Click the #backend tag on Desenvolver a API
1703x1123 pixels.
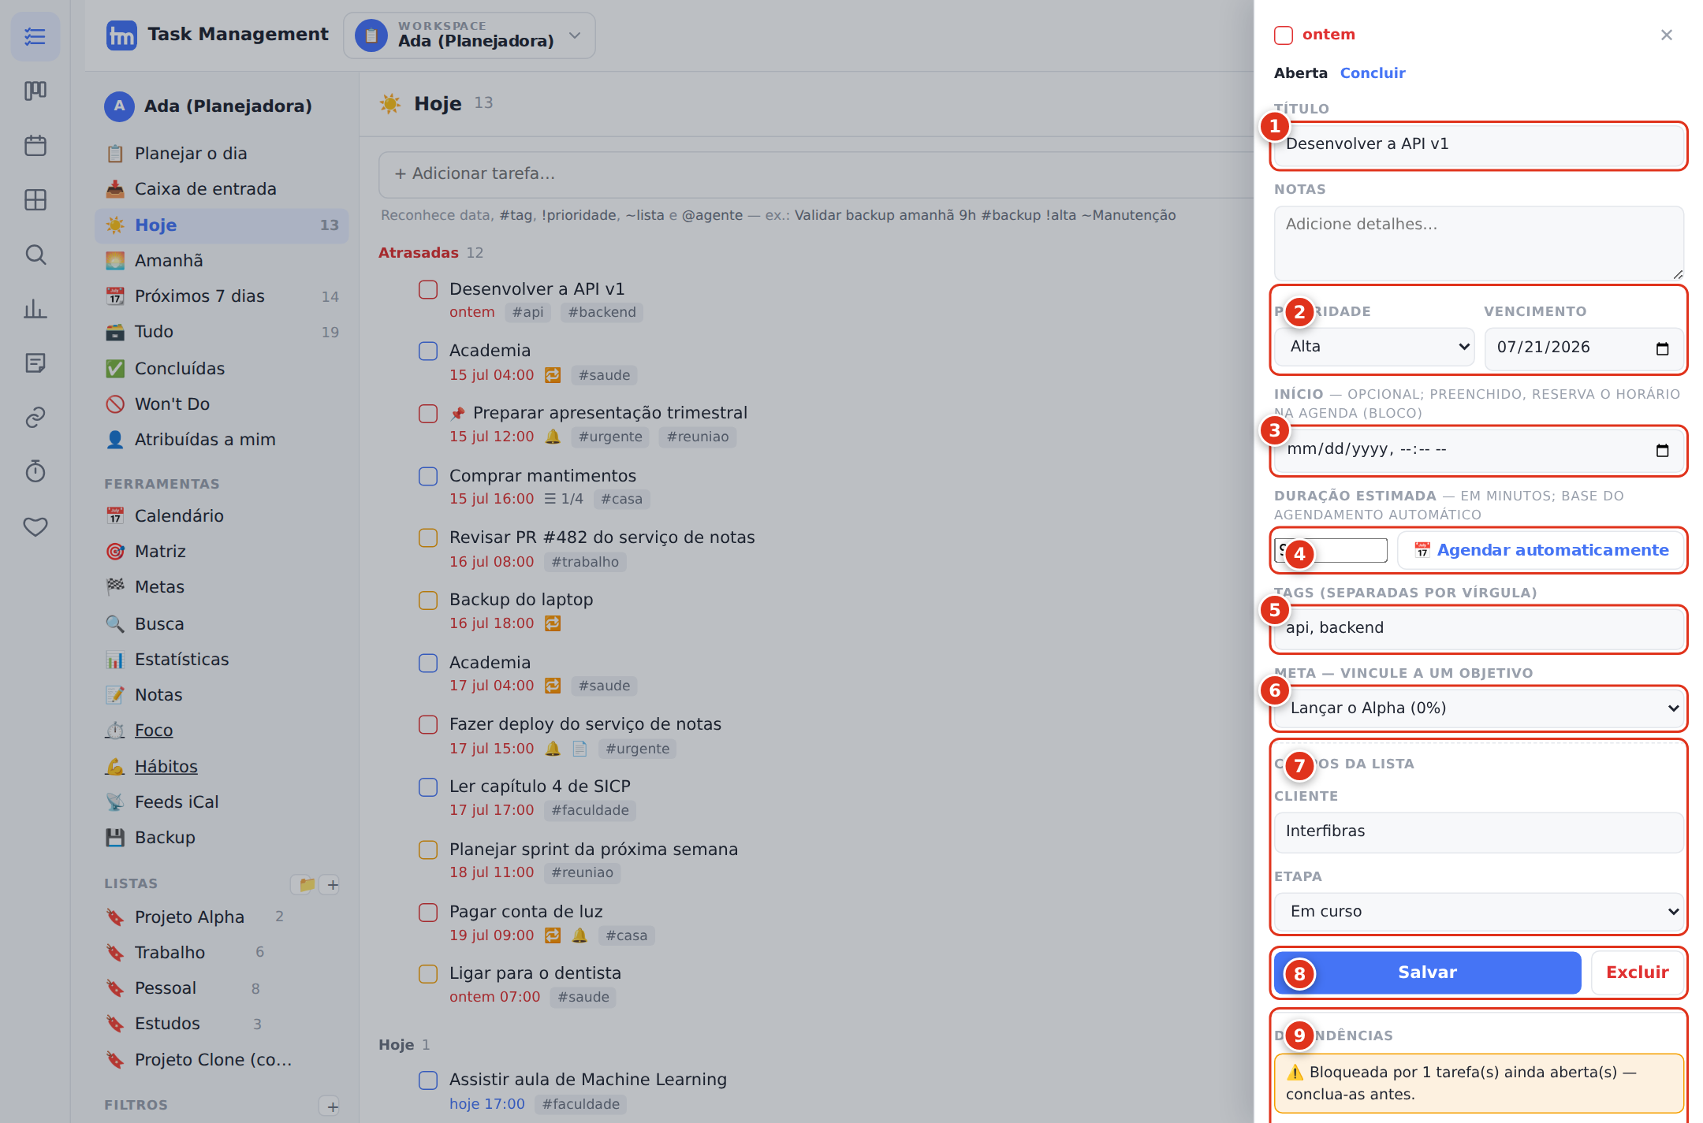[x=602, y=313]
